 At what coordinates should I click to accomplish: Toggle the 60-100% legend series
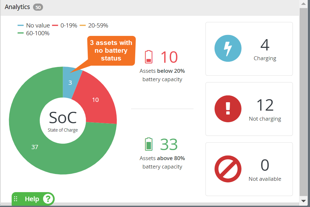[x=33, y=33]
